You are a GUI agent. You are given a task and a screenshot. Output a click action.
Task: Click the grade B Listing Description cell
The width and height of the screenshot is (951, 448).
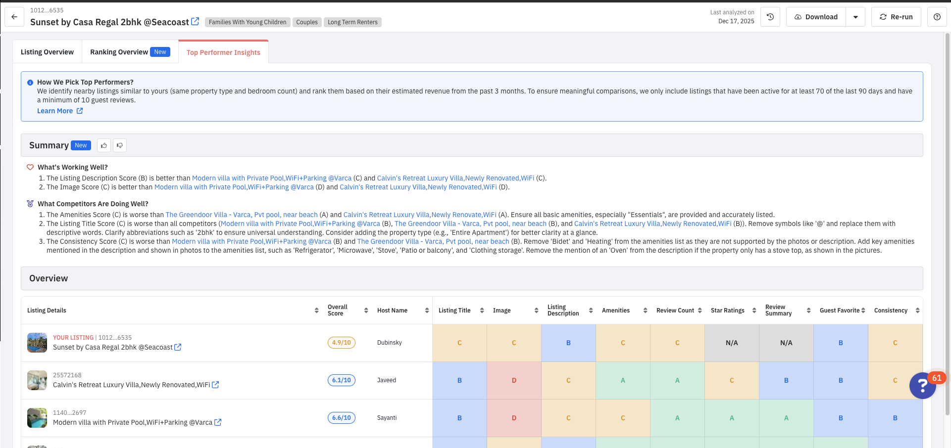[568, 343]
